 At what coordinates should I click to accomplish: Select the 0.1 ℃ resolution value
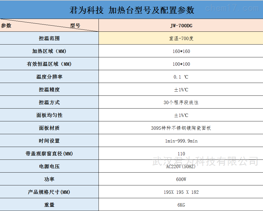[181, 77]
